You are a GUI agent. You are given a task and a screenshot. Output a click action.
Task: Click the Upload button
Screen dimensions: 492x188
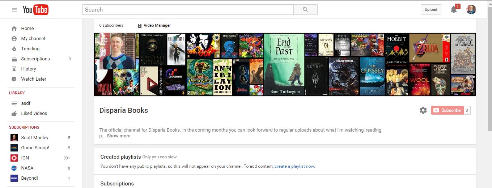point(430,10)
